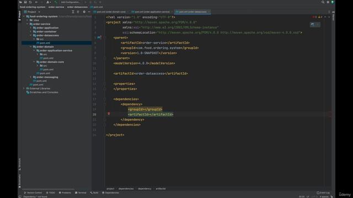Expand order-application module
The height and width of the screenshot is (198, 353).
click(31, 28)
